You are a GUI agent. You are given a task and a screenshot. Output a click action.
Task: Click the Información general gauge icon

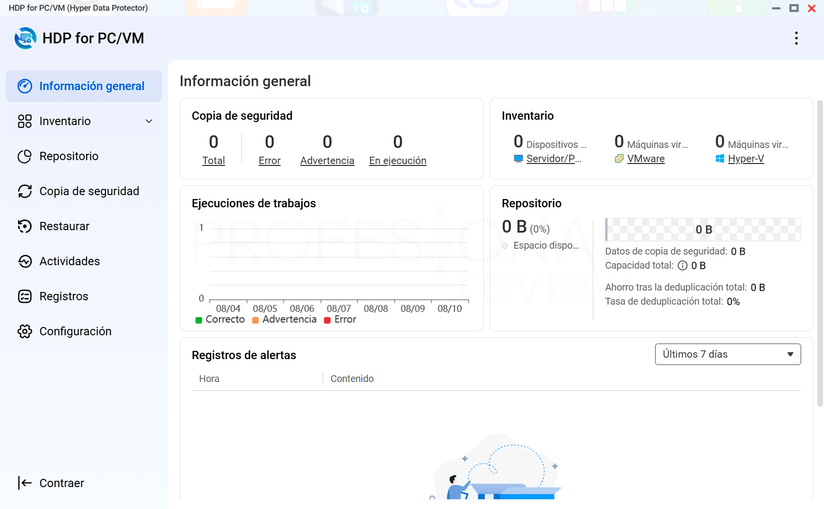click(x=25, y=86)
